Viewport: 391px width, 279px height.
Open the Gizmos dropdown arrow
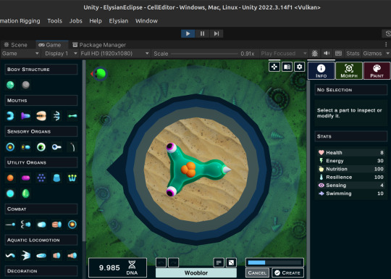387,54
